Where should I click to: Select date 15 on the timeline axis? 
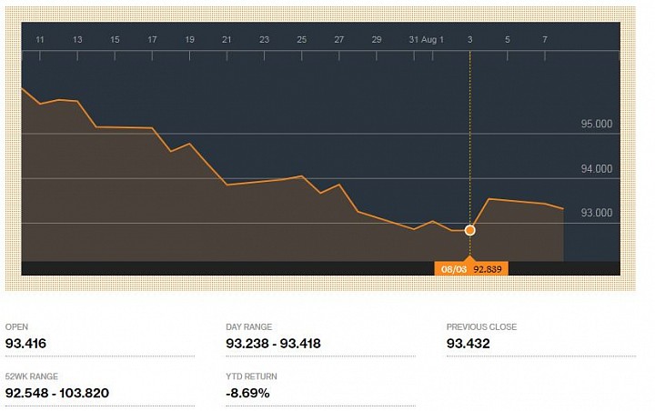(x=115, y=40)
